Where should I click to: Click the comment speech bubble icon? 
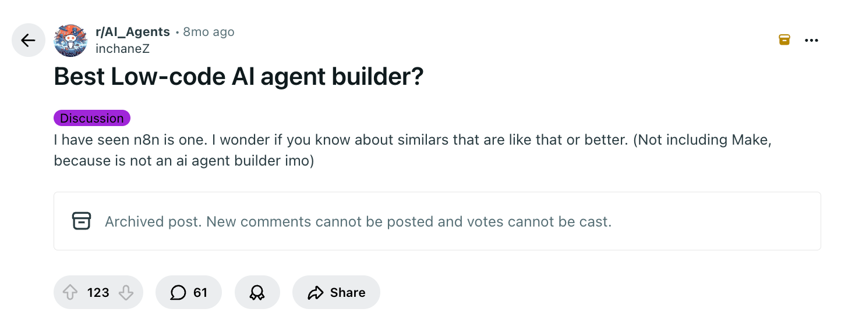(x=178, y=292)
